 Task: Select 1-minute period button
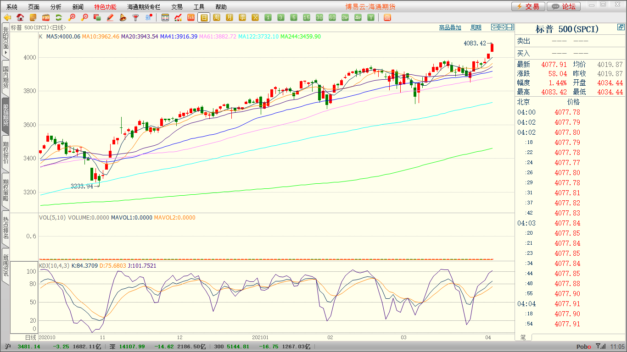[x=268, y=17]
